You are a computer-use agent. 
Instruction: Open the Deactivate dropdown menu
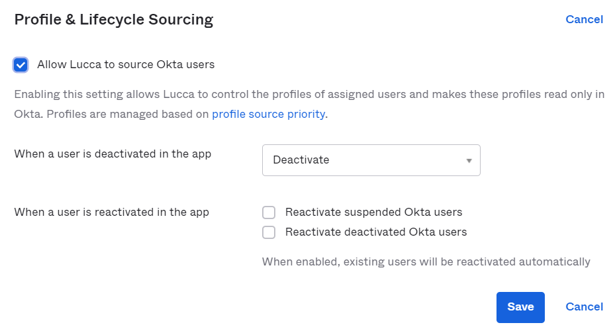coord(371,160)
